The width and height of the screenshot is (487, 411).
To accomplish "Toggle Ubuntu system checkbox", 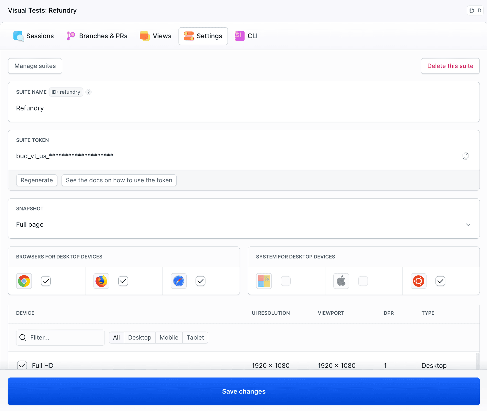I will (440, 281).
